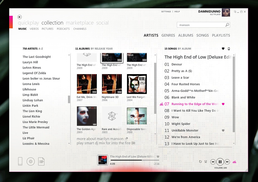Toggle repeat playback
The width and height of the screenshot is (258, 182).
click(200, 162)
